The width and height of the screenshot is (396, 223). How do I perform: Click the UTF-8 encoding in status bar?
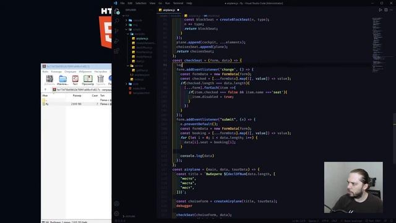point(325,221)
